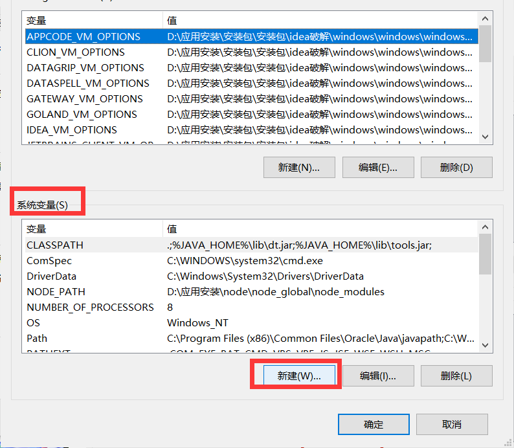Select the ComSpec system variable
The height and width of the screenshot is (448, 514).
pos(251,260)
